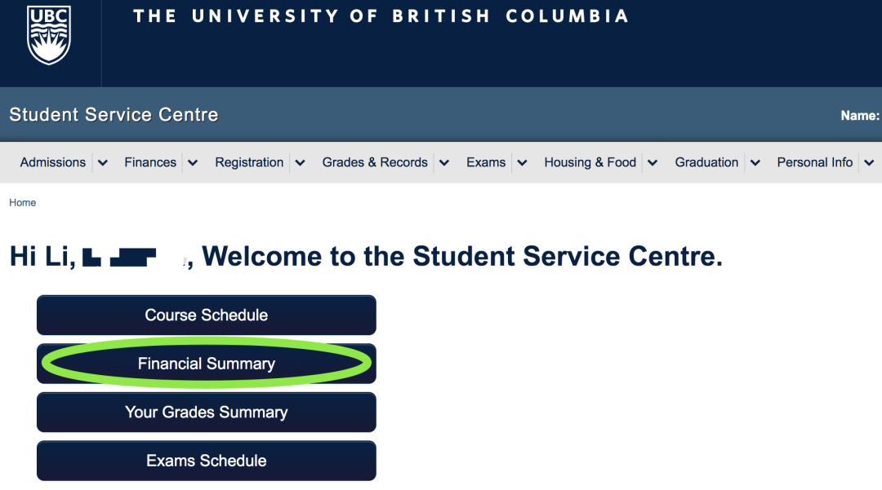Open the Admissions menu

pyautogui.click(x=53, y=162)
